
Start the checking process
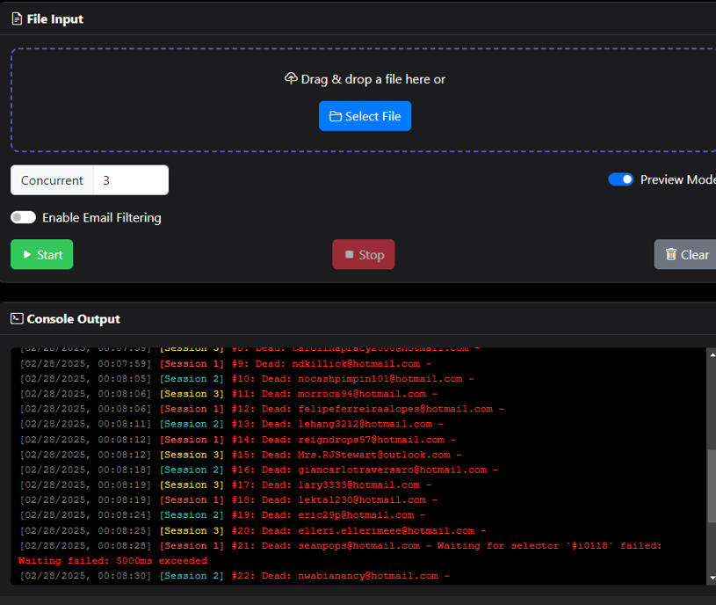pyautogui.click(x=41, y=254)
